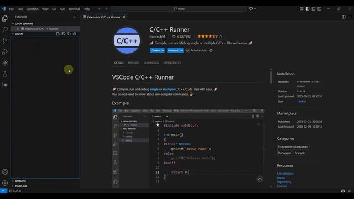Open the Manage gear in activity bar

(x=5, y=183)
